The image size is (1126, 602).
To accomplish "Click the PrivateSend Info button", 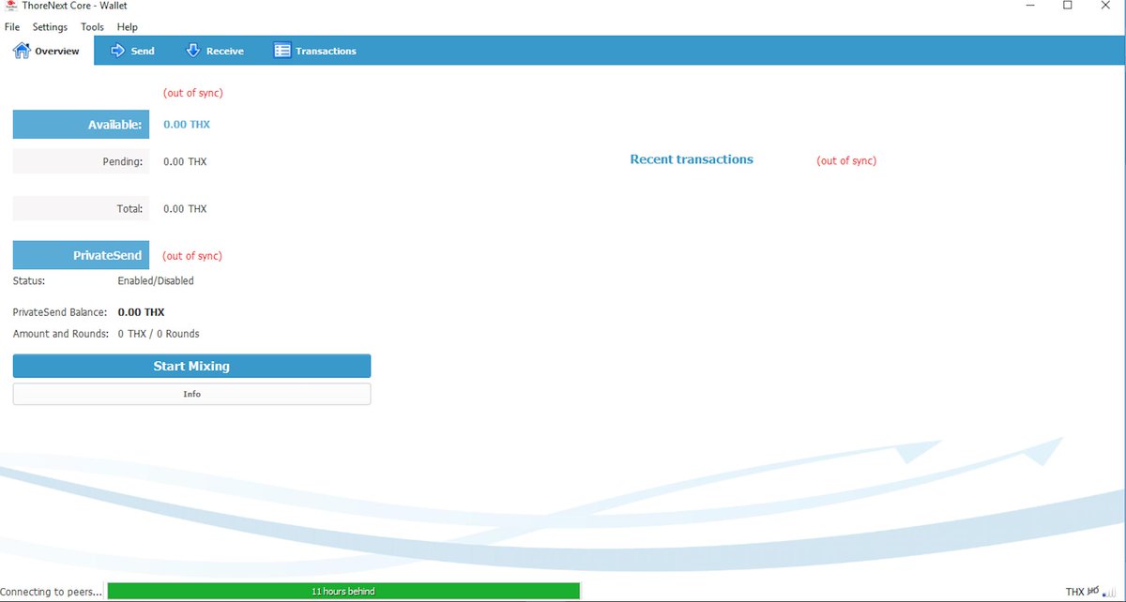I will [x=191, y=394].
